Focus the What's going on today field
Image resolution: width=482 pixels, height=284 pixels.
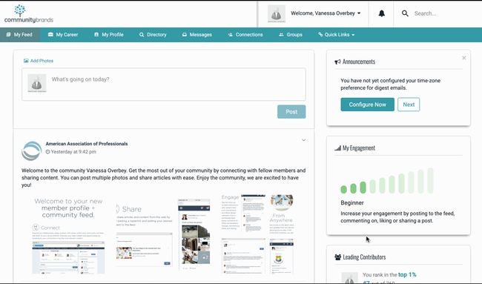[x=164, y=85]
